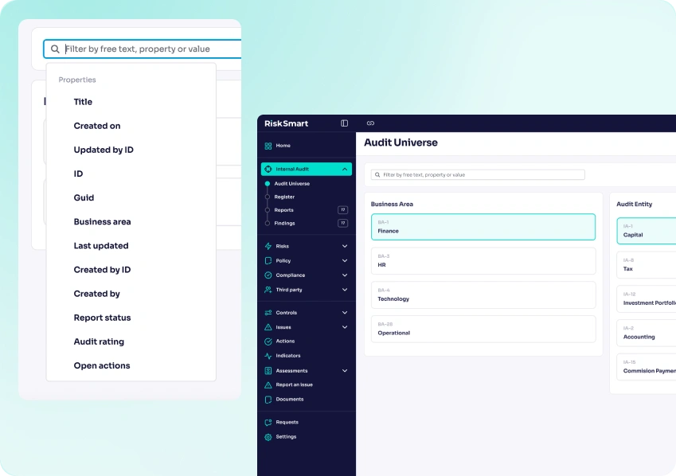Viewport: 676px width, 476px height.
Task: Toggle the sidebar collapse panel icon
Action: click(344, 123)
